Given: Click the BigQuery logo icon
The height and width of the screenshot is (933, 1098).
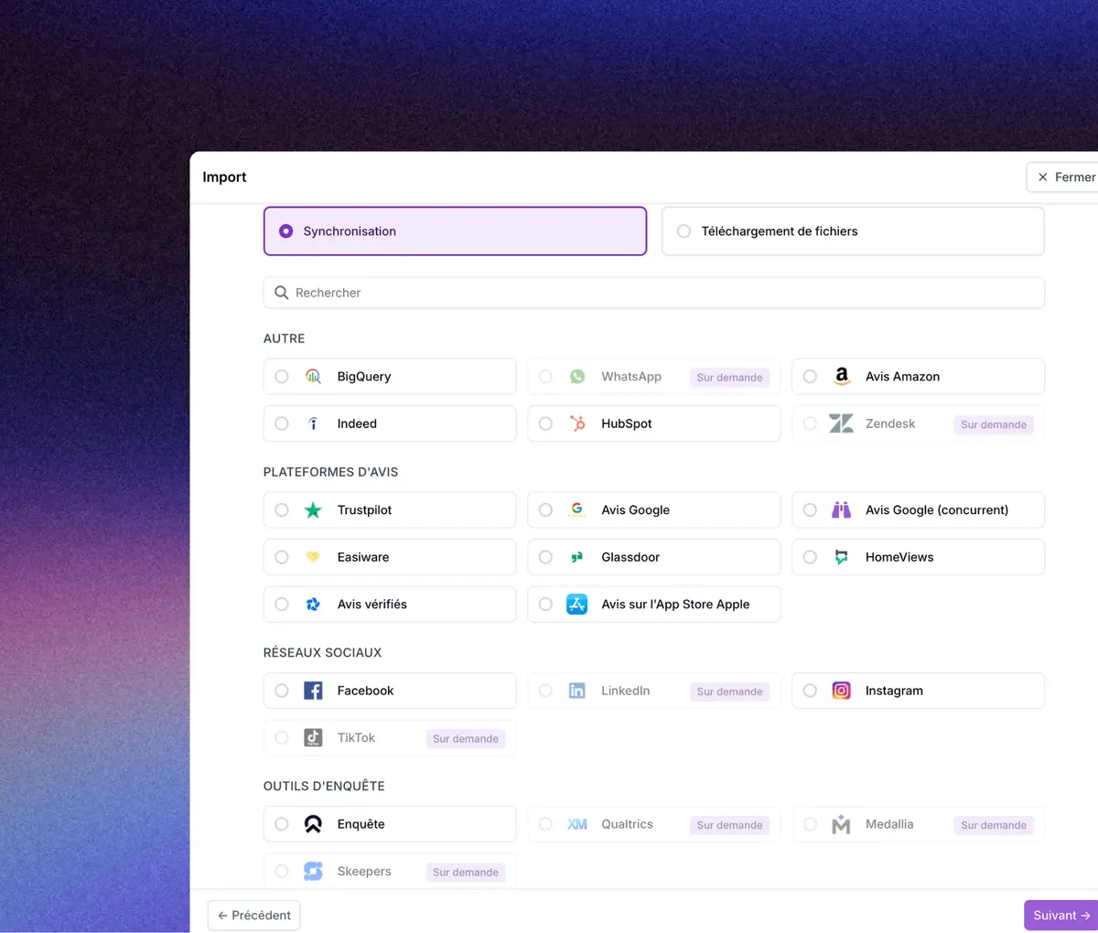Looking at the screenshot, I should click(x=313, y=376).
